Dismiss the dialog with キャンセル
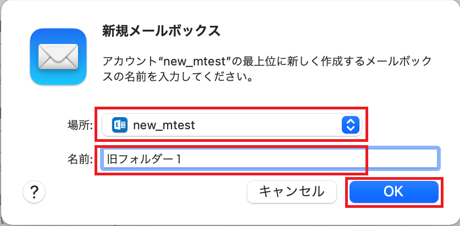460x226 pixels. [x=292, y=192]
